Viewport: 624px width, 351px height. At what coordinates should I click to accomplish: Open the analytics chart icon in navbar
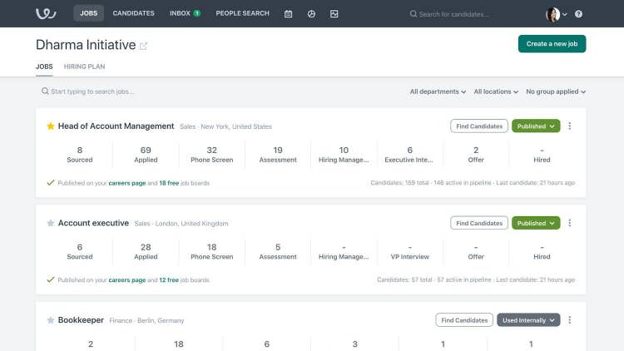click(x=334, y=14)
